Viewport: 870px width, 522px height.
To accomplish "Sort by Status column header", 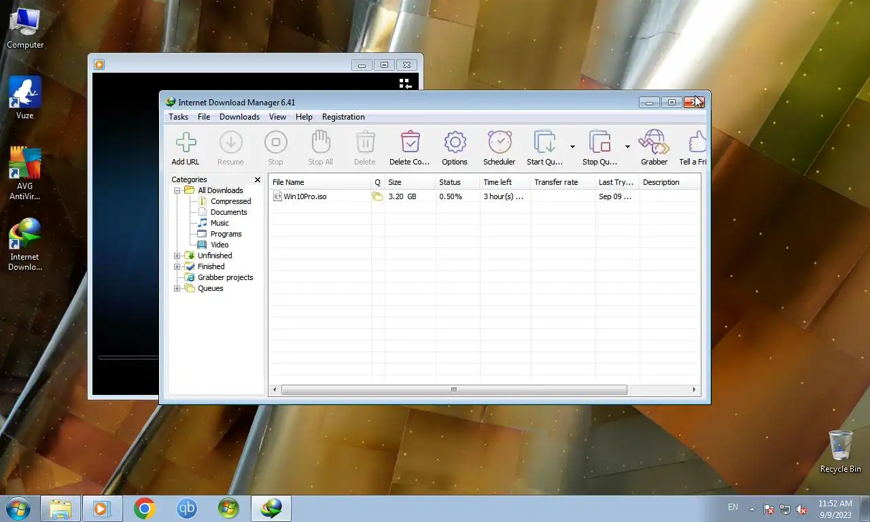I will [x=457, y=182].
